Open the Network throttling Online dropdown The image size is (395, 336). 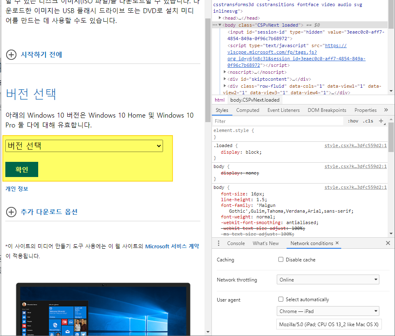point(328,280)
